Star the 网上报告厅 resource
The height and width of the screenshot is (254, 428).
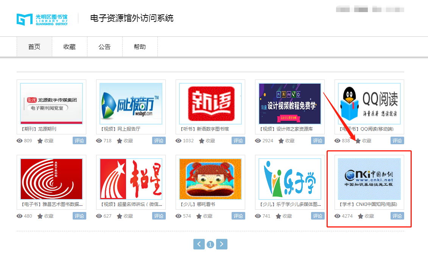pos(120,141)
